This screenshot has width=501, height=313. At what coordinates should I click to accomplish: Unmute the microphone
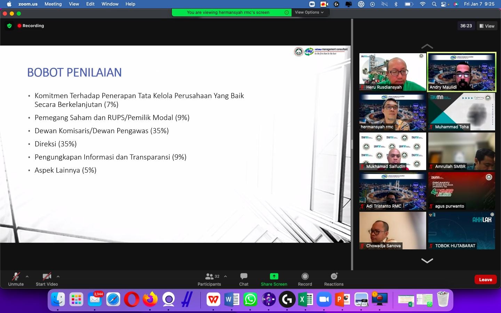[x=16, y=277]
